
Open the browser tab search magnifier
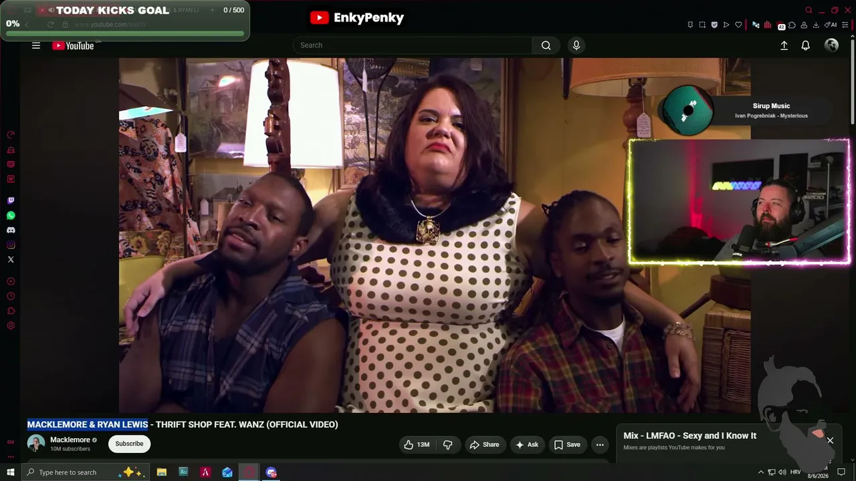pos(809,10)
